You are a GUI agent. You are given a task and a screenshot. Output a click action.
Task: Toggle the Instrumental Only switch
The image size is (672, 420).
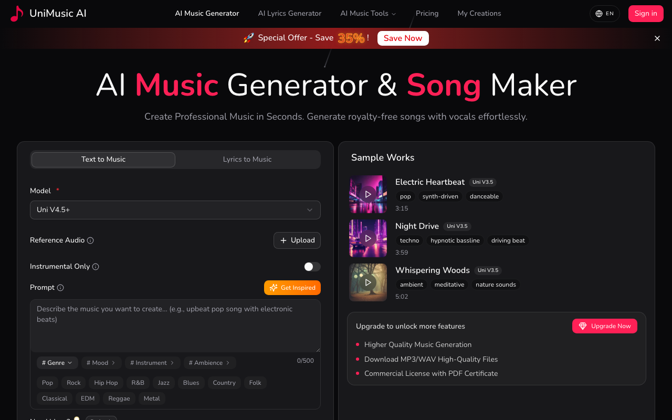tap(312, 267)
